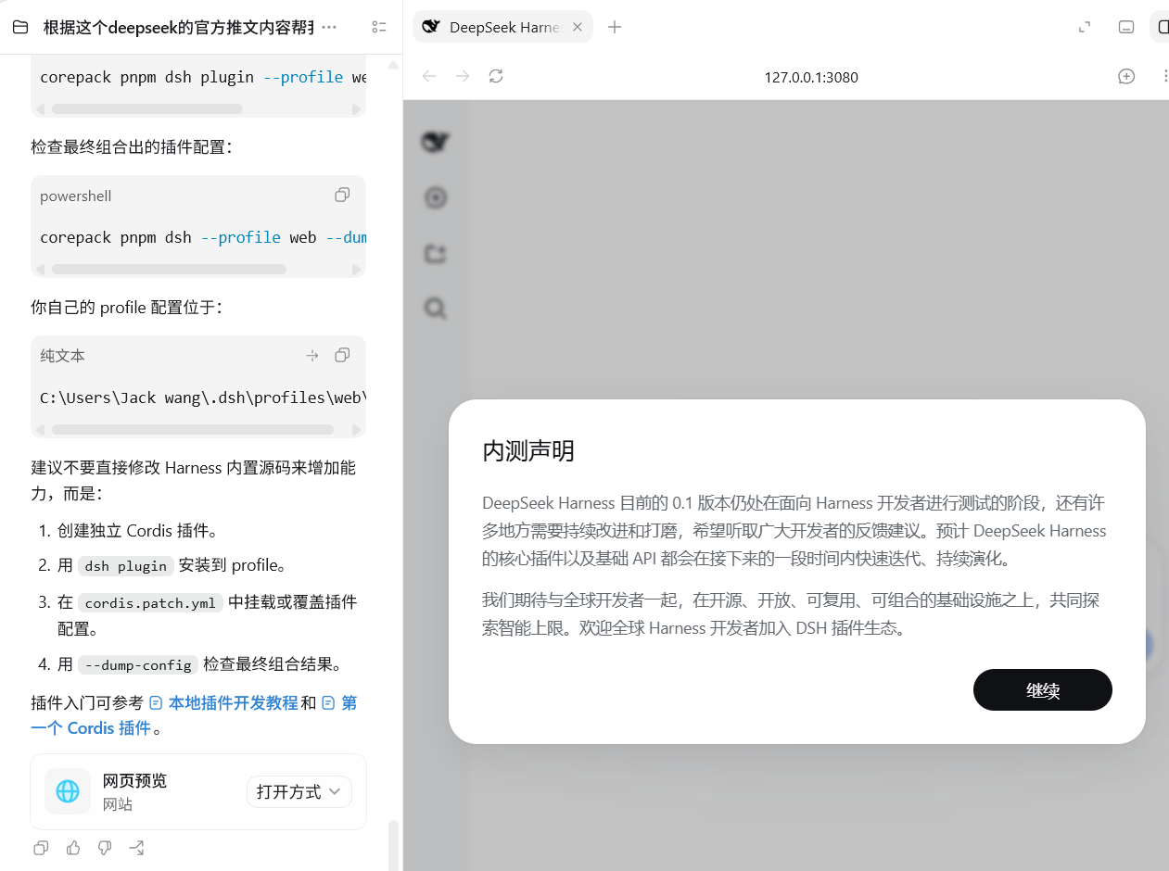Viewport: 1169px width, 871px height.
Task: Click the chat title 根据这个deepseek的官方推文
Action: click(178, 28)
